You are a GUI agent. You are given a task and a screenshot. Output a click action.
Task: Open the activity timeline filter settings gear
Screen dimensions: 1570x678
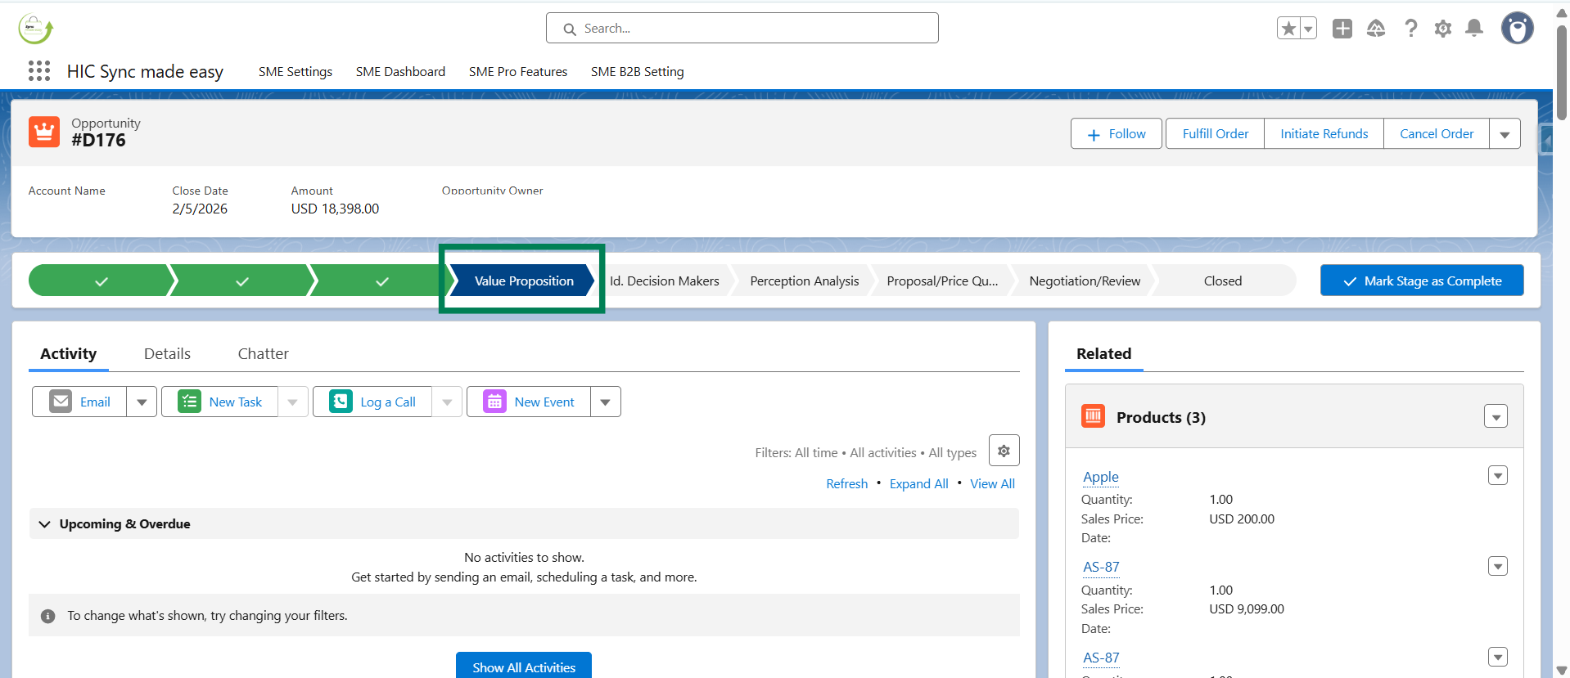pyautogui.click(x=1004, y=451)
